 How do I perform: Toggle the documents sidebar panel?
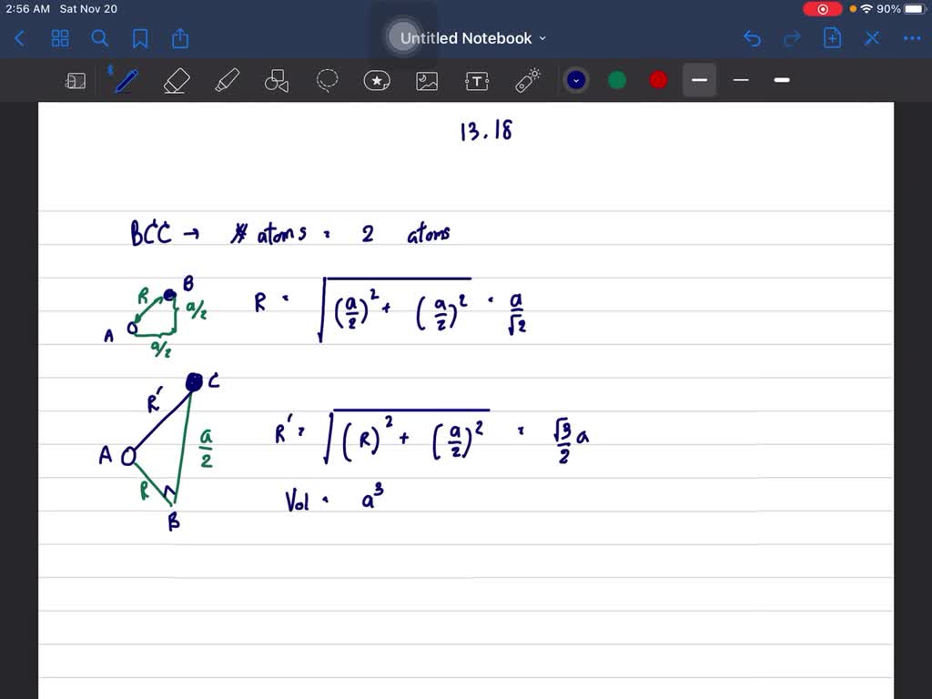[x=76, y=80]
